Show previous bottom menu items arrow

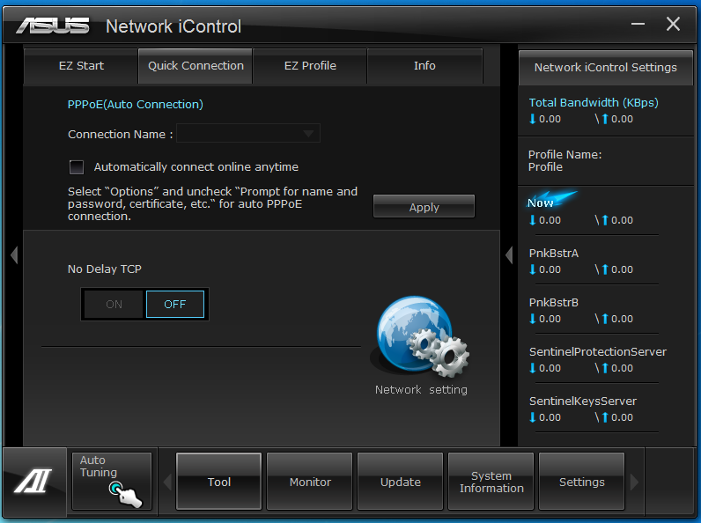[x=167, y=482]
